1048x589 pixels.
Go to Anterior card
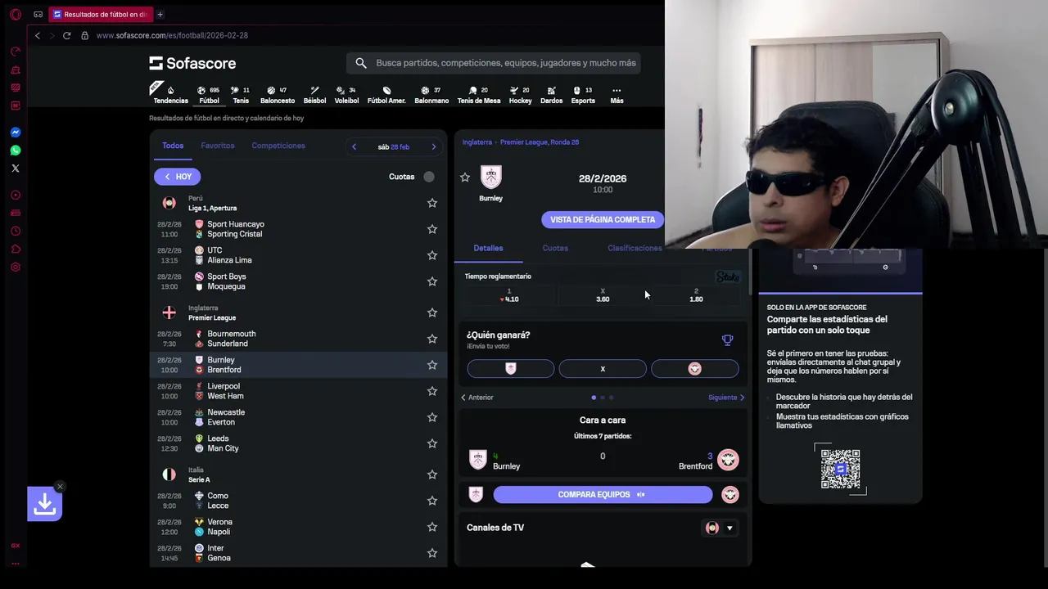pyautogui.click(x=477, y=398)
